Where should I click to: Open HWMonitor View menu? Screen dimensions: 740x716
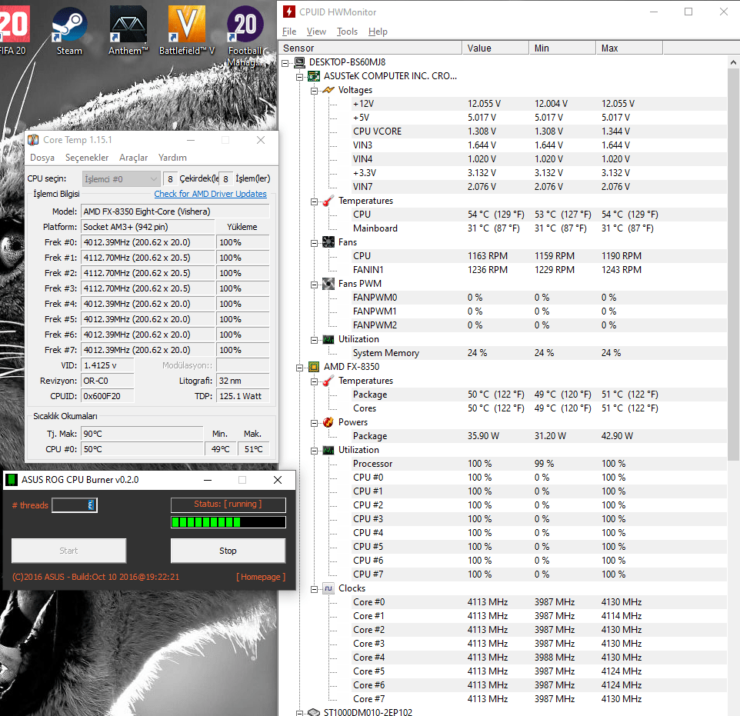coord(316,32)
